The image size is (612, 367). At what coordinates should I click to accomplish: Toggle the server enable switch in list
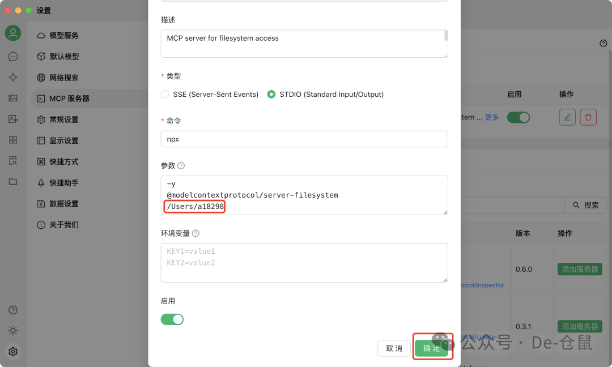[x=518, y=117]
